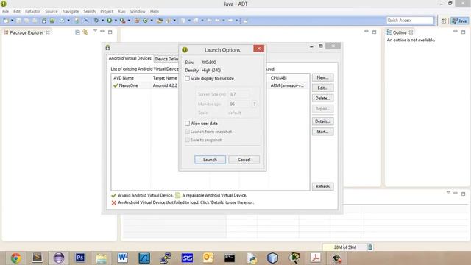Image resolution: width=471 pixels, height=265 pixels.
Task: Open the PDF reader from the taskbar
Action: tap(316, 258)
